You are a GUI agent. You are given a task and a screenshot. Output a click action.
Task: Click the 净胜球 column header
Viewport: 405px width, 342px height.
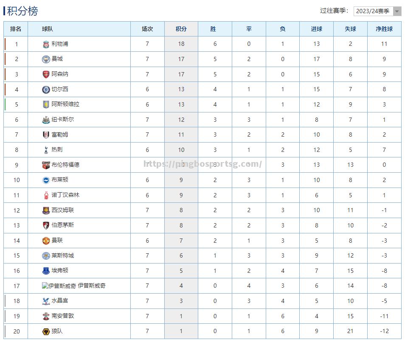[x=384, y=29]
